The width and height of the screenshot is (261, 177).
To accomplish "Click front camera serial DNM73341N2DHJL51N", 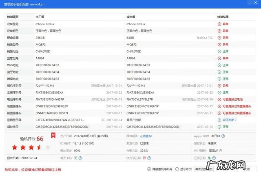I will (52, 113).
